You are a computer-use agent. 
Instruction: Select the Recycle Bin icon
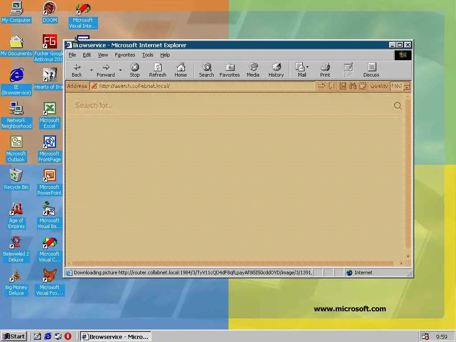click(16, 179)
